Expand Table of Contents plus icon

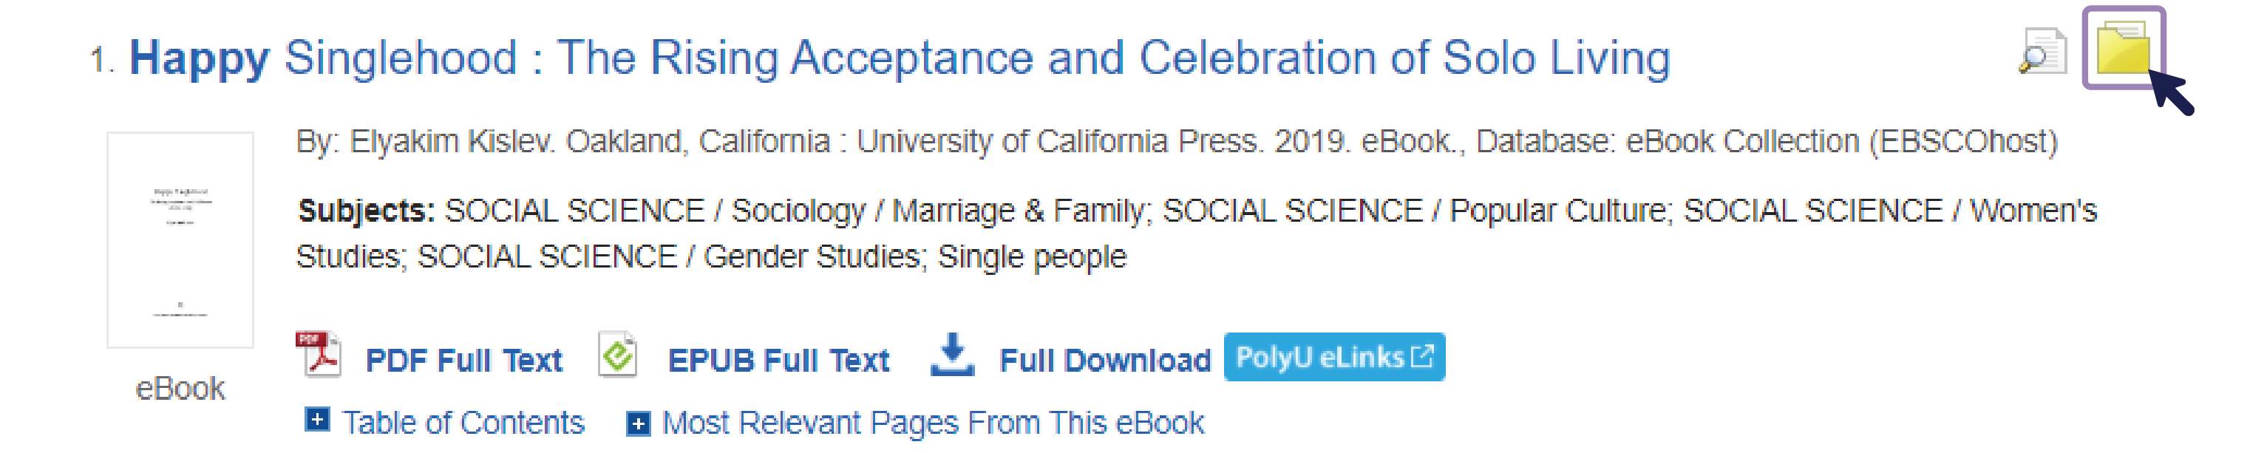tap(317, 420)
